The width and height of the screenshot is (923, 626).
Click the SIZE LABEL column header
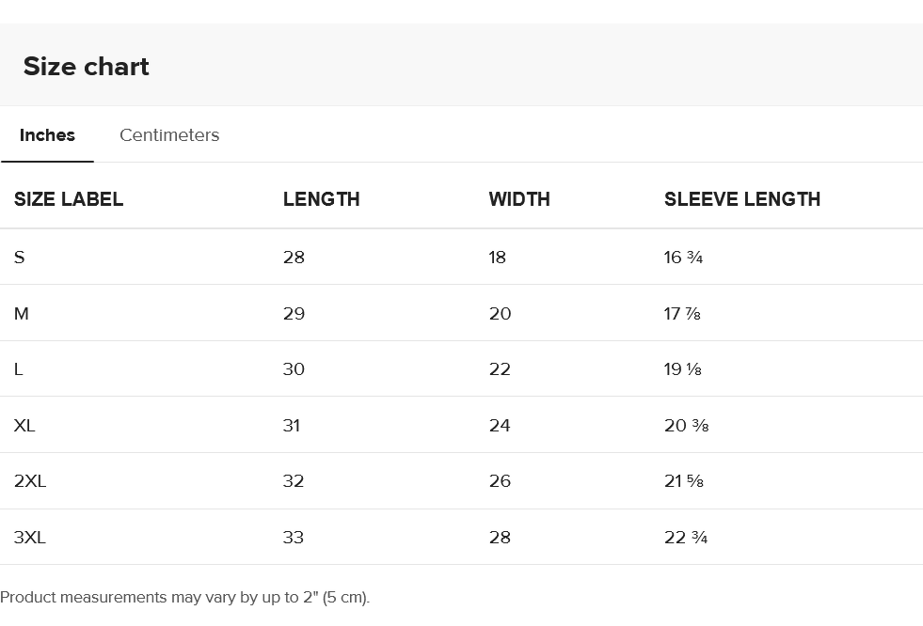[x=69, y=199]
